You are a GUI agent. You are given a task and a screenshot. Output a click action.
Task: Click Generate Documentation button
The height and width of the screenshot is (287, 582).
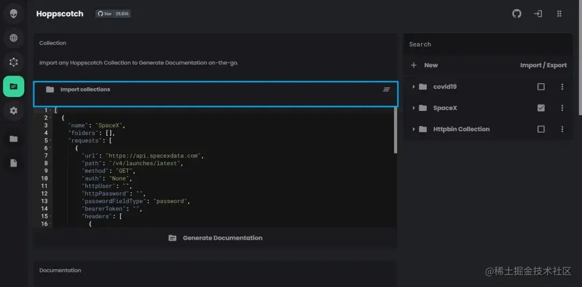pos(215,238)
